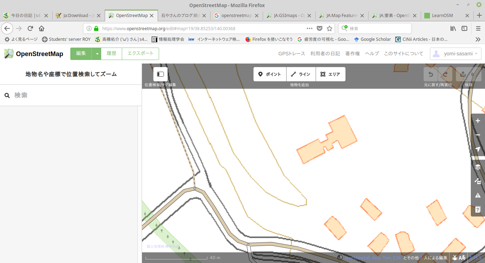
Task: Select the ライン draw-line mode
Action: click(301, 74)
